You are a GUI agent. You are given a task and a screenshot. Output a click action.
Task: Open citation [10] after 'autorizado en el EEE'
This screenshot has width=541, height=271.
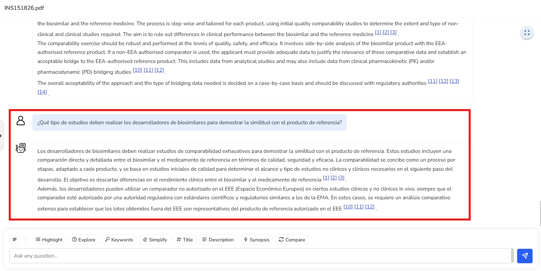pyautogui.click(x=348, y=207)
